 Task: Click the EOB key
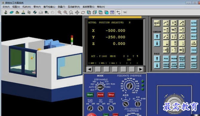194,43
